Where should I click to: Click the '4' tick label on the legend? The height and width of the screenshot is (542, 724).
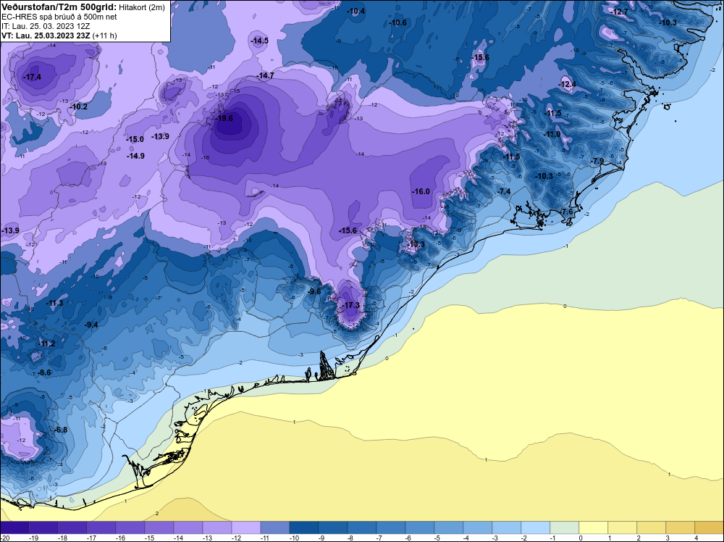(696, 538)
